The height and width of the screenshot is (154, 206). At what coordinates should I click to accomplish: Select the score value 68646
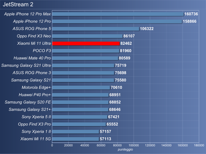tap(115, 109)
